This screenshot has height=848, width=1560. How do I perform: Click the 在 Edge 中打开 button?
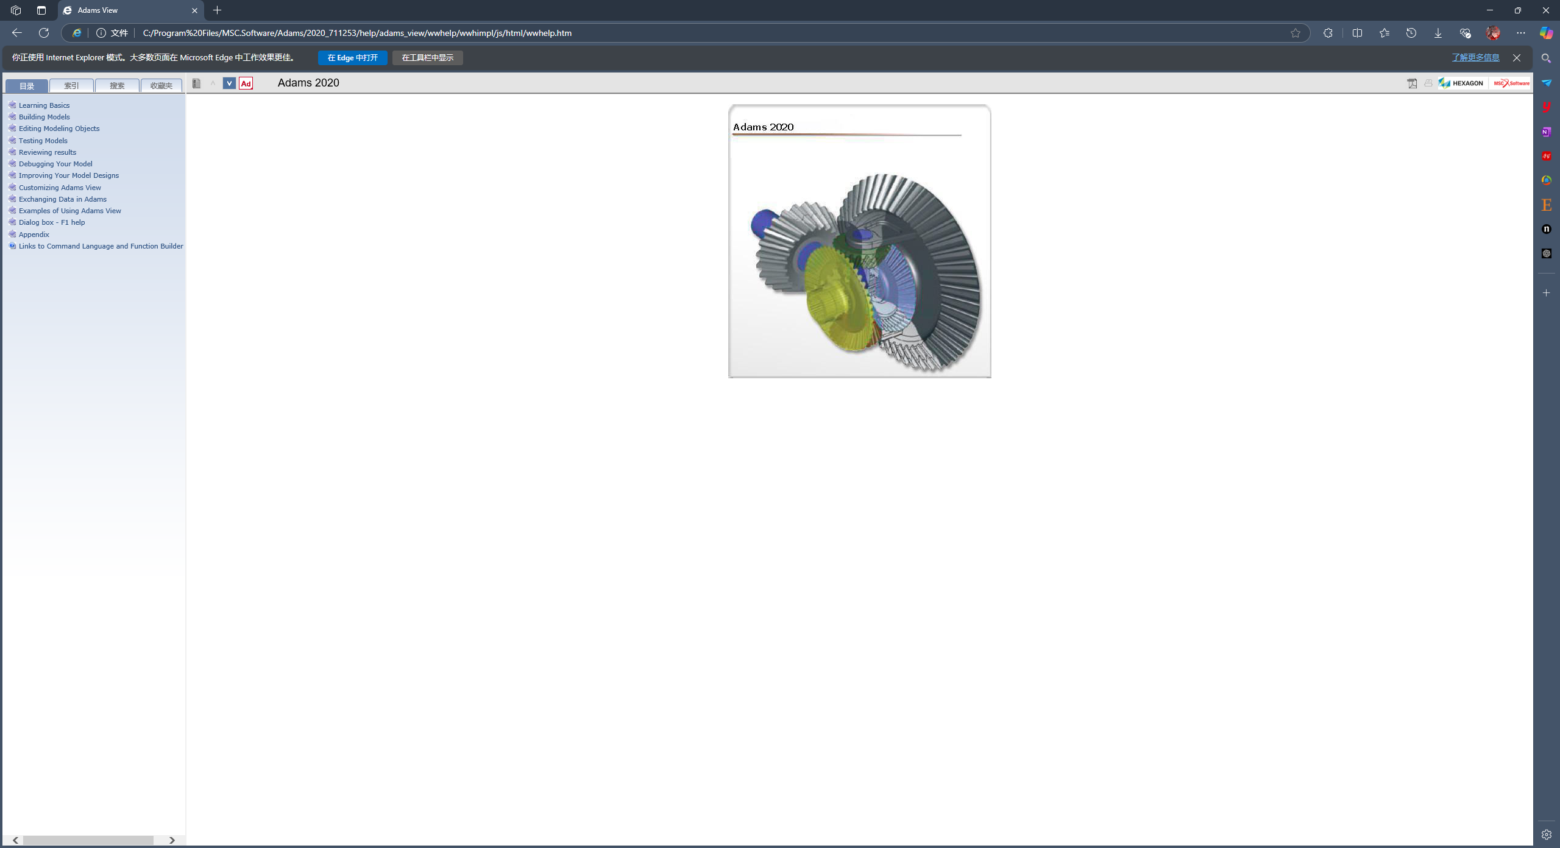(x=352, y=58)
